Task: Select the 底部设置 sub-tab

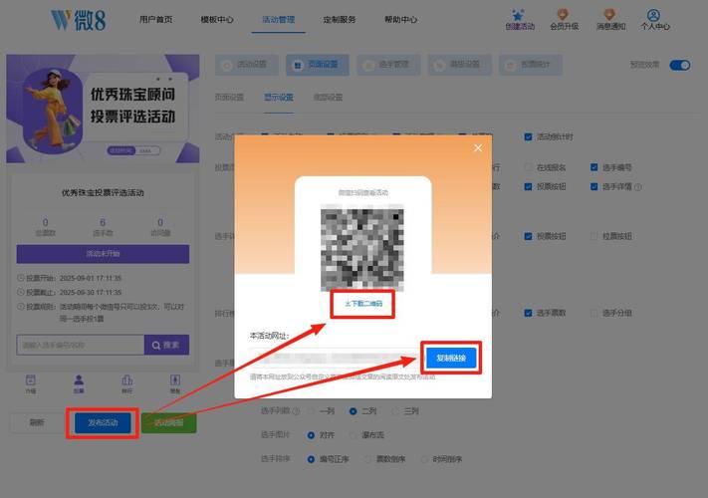Action: tap(328, 97)
